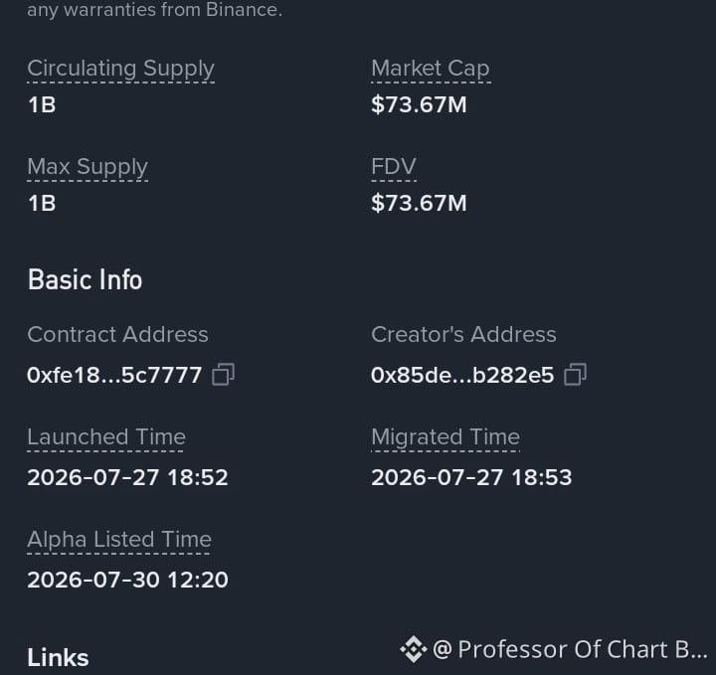Open the Max Supply explanation
Screen dimensions: 716x675
(x=88, y=167)
